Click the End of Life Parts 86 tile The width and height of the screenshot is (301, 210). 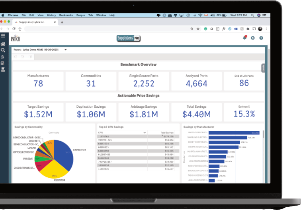[x=244, y=81]
